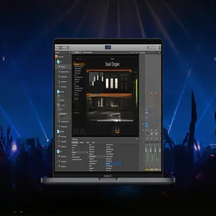Select Vintage B3 Organ in the library
Image resolution: width=216 pixels, height=216 pixels.
click(x=97, y=157)
